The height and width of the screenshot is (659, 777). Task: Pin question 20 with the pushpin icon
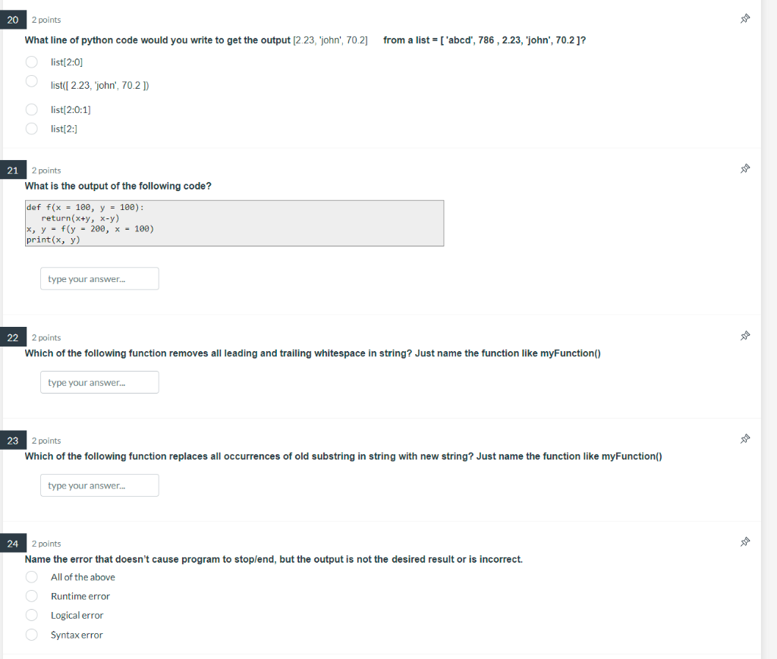point(745,19)
